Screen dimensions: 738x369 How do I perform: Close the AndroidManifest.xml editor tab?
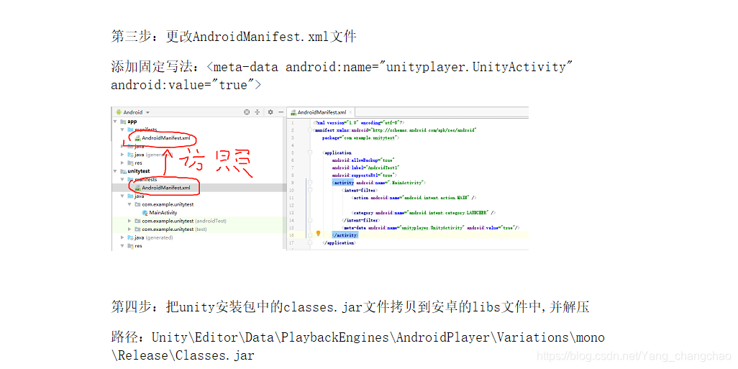tap(351, 112)
